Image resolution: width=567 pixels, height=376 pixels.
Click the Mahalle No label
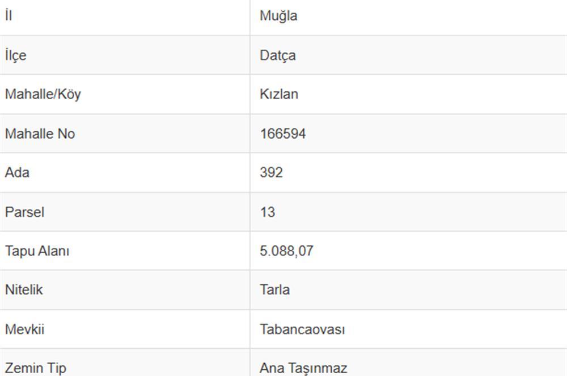(40, 134)
